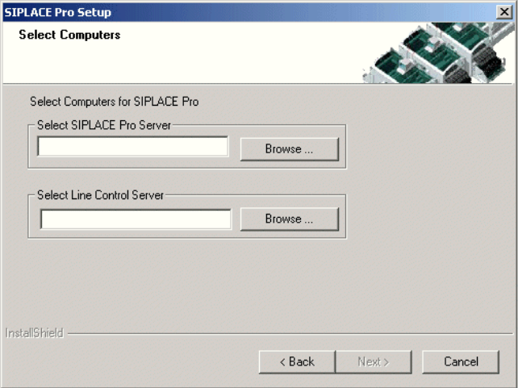
Task: Click the bold Select Computers heading
Action: click(x=69, y=35)
